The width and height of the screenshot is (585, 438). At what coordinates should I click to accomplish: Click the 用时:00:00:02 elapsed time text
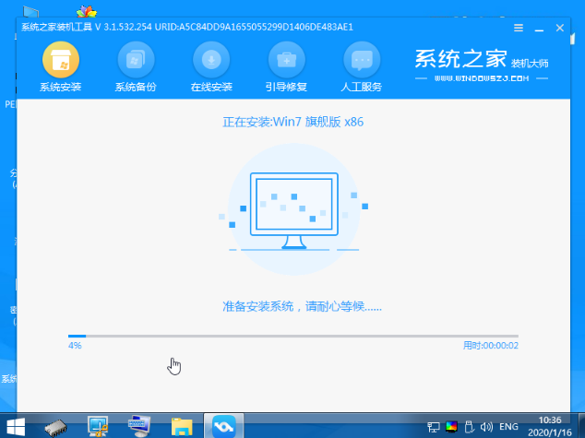click(491, 346)
